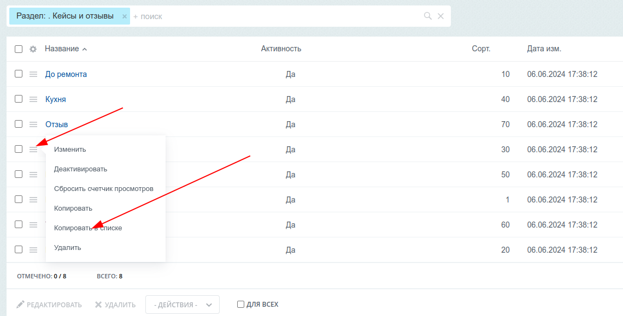Remove the 'Кейсы и отзывы' section filter tag
Image resolution: width=623 pixels, height=316 pixels.
pyautogui.click(x=125, y=17)
